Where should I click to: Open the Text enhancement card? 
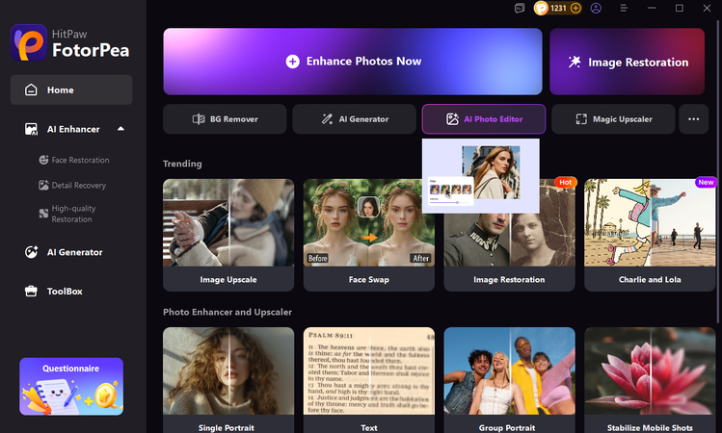(x=369, y=380)
